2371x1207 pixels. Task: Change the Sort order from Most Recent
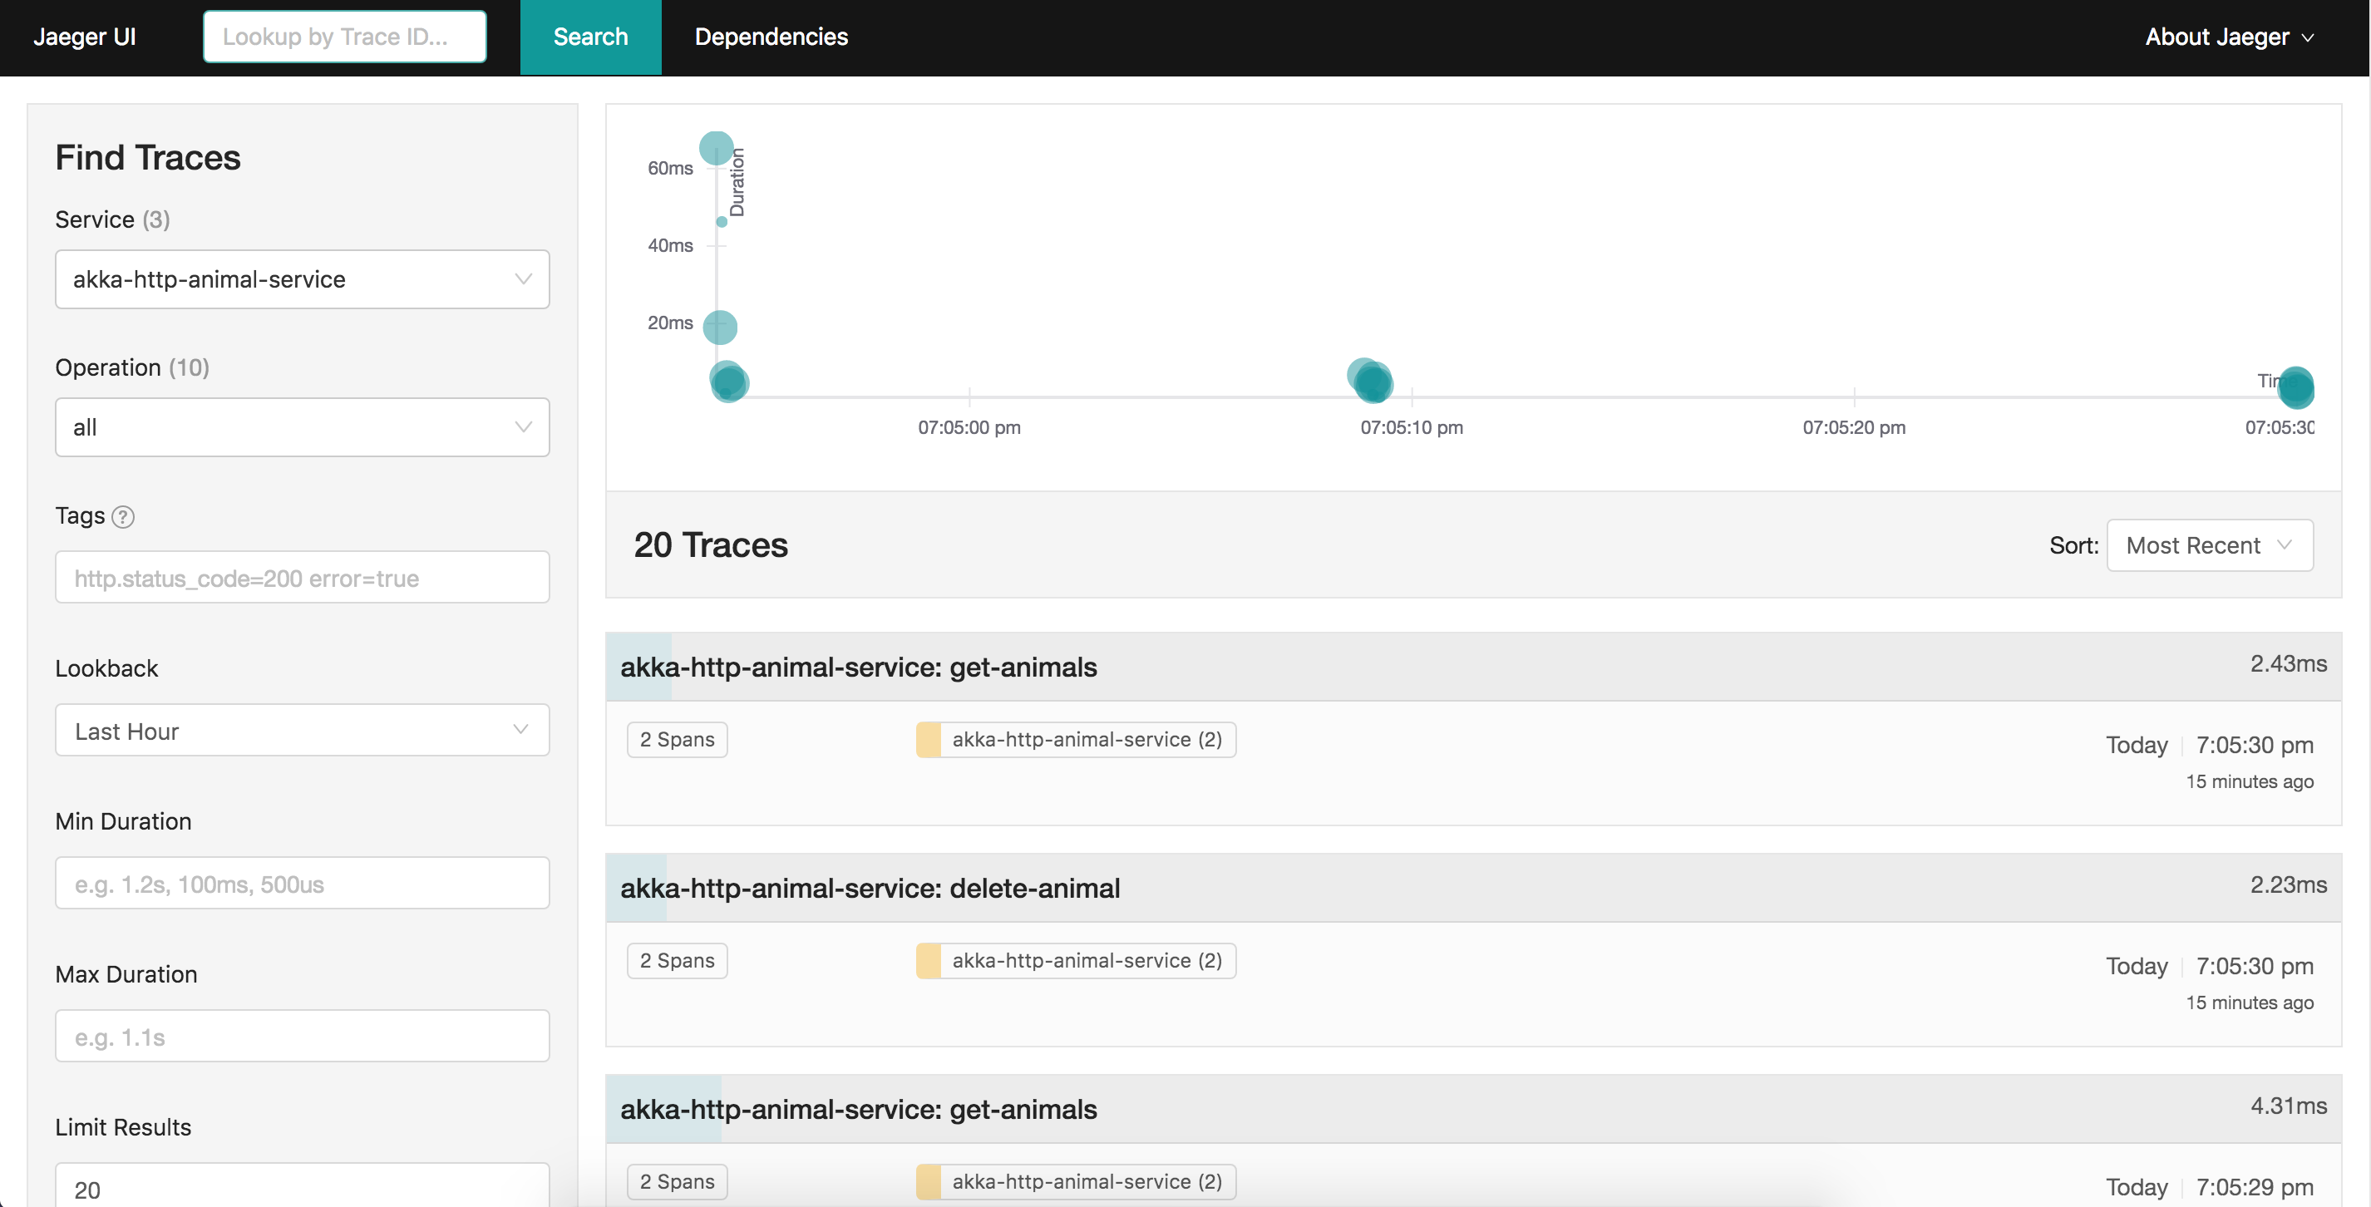[x=2209, y=545]
